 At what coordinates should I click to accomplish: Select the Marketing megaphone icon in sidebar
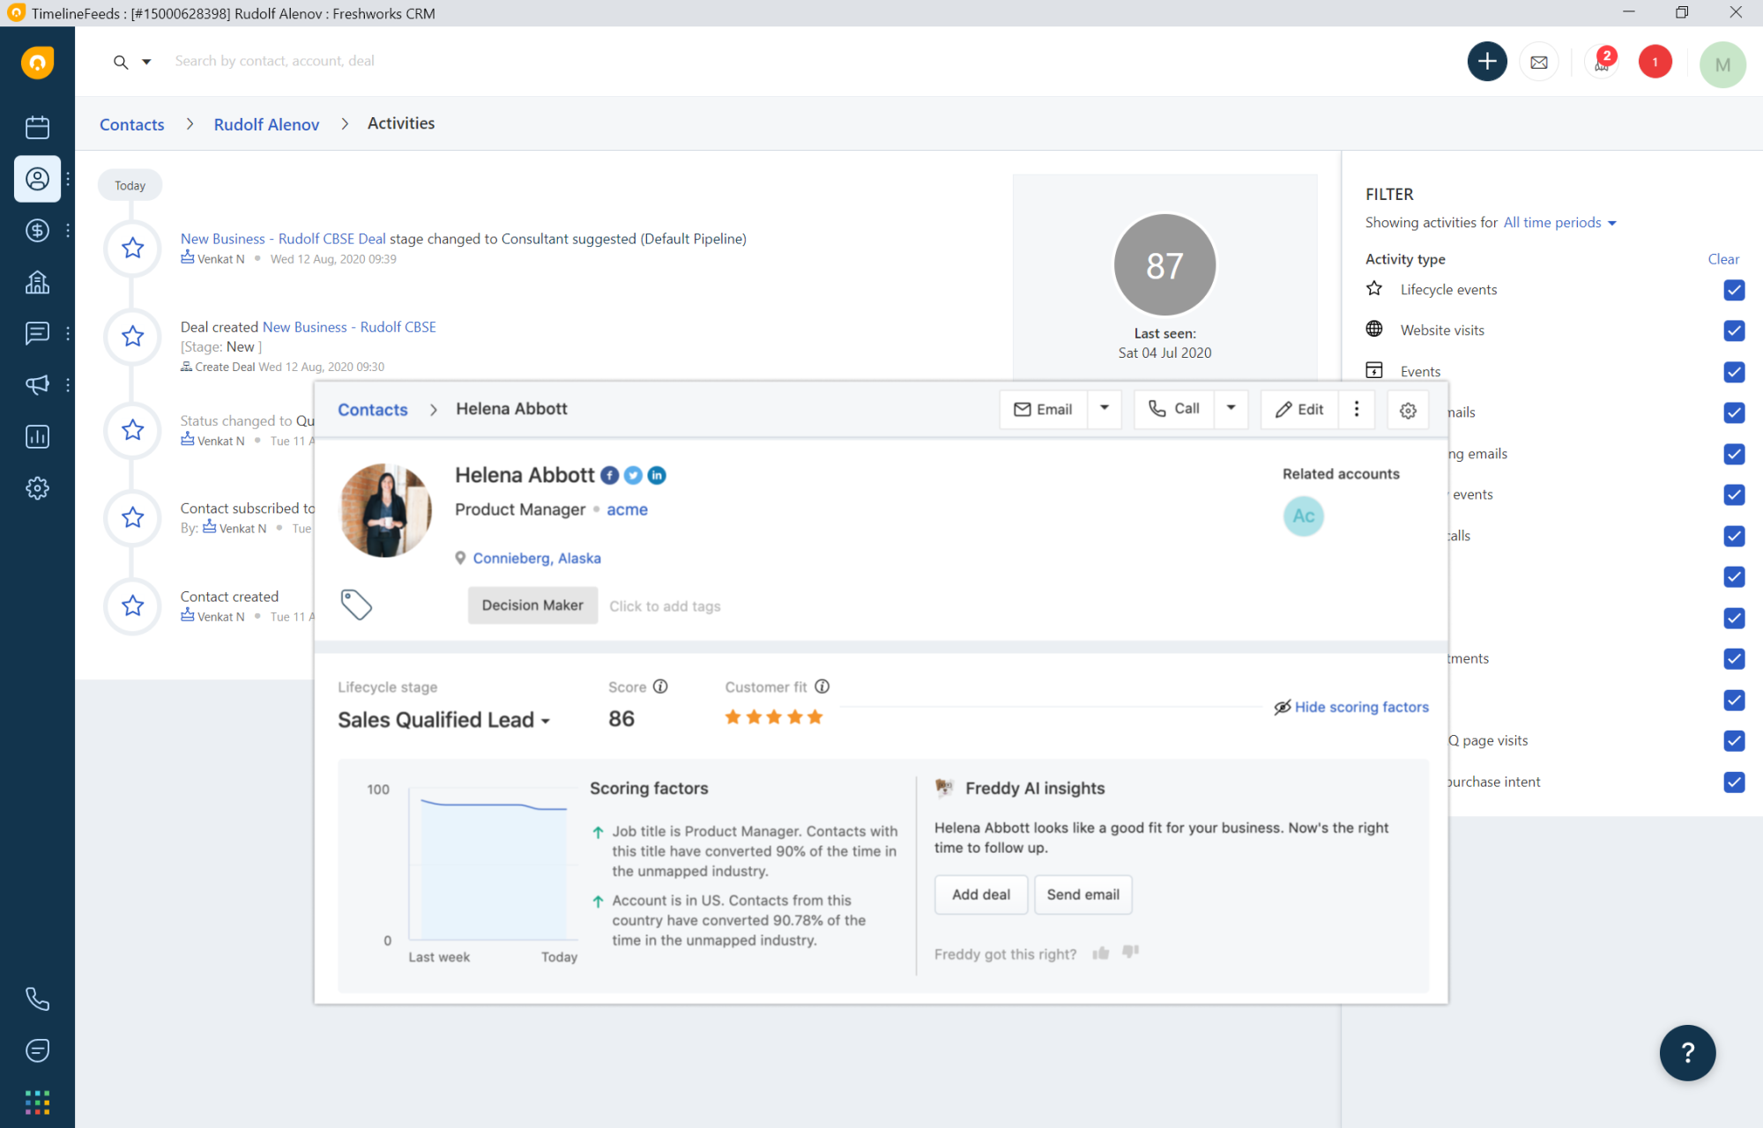tap(37, 384)
